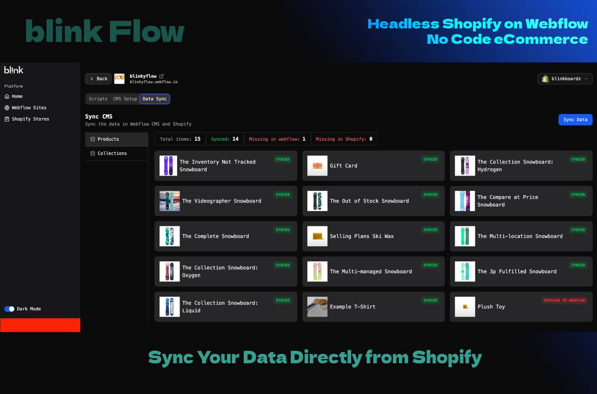Click the Gift Card product thumbnail
This screenshot has width=597, height=394.
317,165
